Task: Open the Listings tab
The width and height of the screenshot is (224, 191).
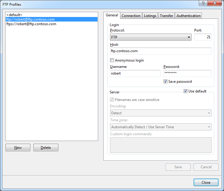Action: coord(150,16)
